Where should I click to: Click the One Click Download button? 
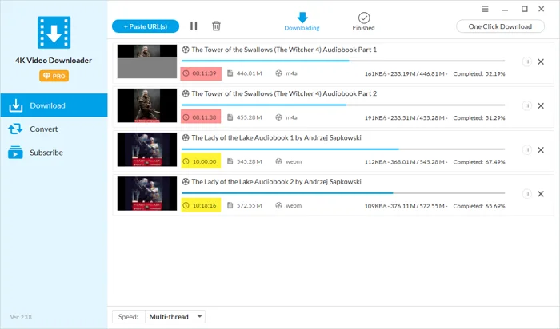[500, 26]
